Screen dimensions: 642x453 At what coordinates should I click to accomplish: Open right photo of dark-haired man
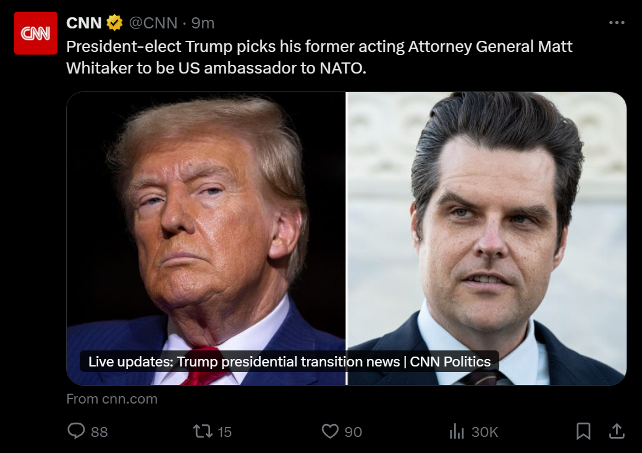coord(487,239)
